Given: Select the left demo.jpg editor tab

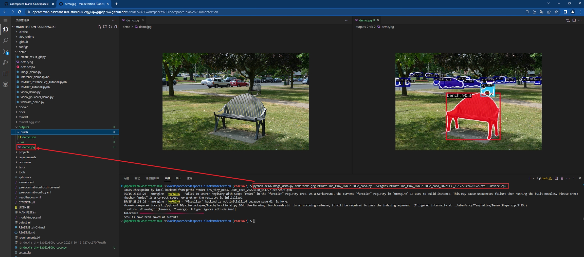Looking at the screenshot, I should (132, 20).
